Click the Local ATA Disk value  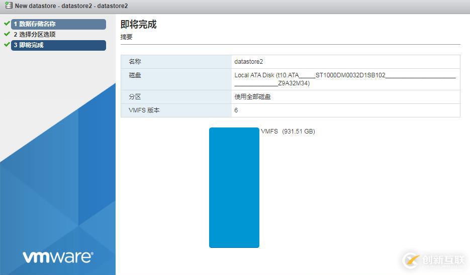click(x=345, y=79)
